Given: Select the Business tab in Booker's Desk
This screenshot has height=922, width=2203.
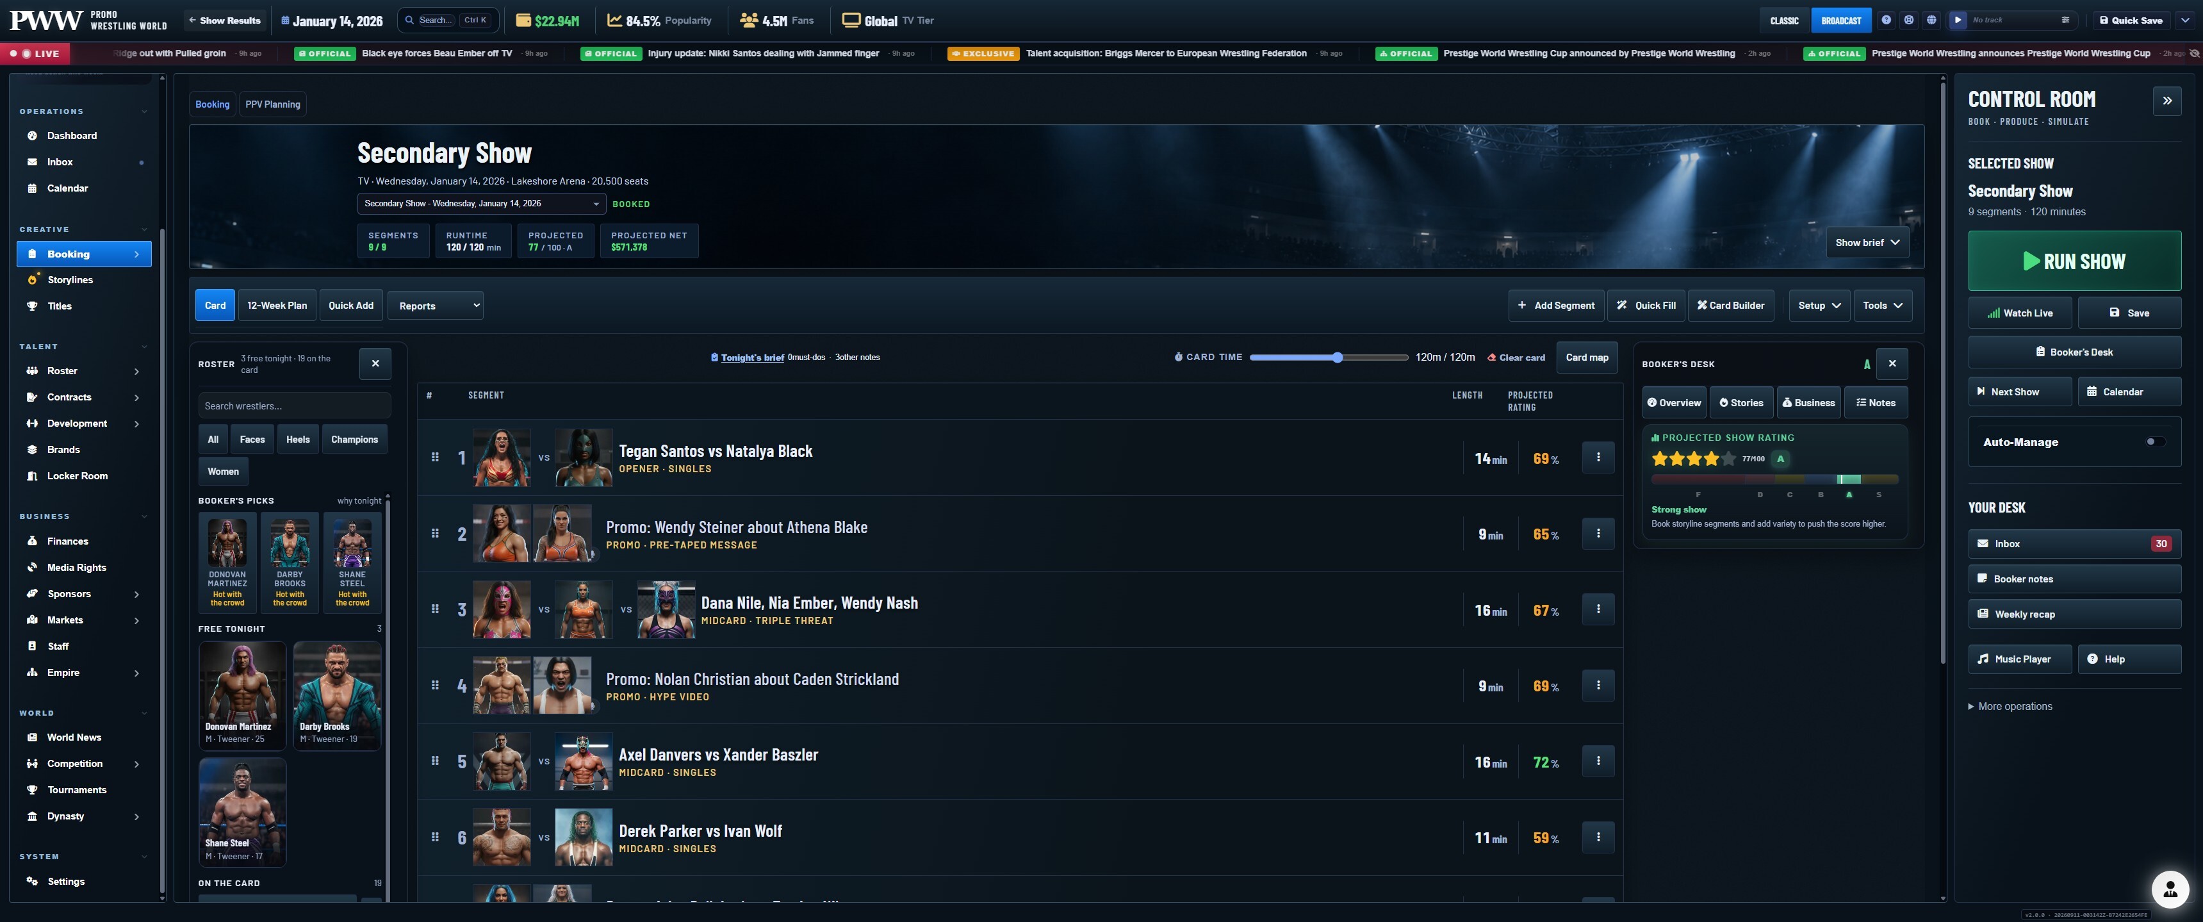Looking at the screenshot, I should (1808, 403).
